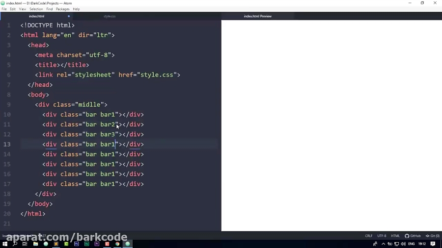Click line number 20 in the gutter
This screenshot has height=248, width=442.
(x=7, y=214)
